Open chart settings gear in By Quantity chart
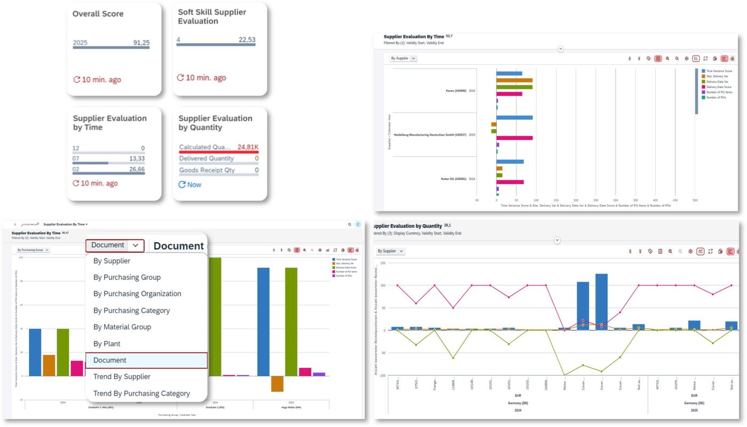This screenshot has width=747, height=427. point(690,251)
